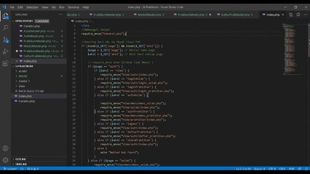The image size is (310, 174).
Task: Open the Search view in activity bar
Action: point(5,28)
